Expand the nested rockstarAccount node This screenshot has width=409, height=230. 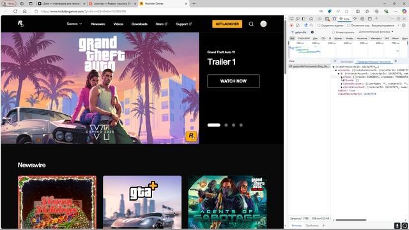pos(342,88)
